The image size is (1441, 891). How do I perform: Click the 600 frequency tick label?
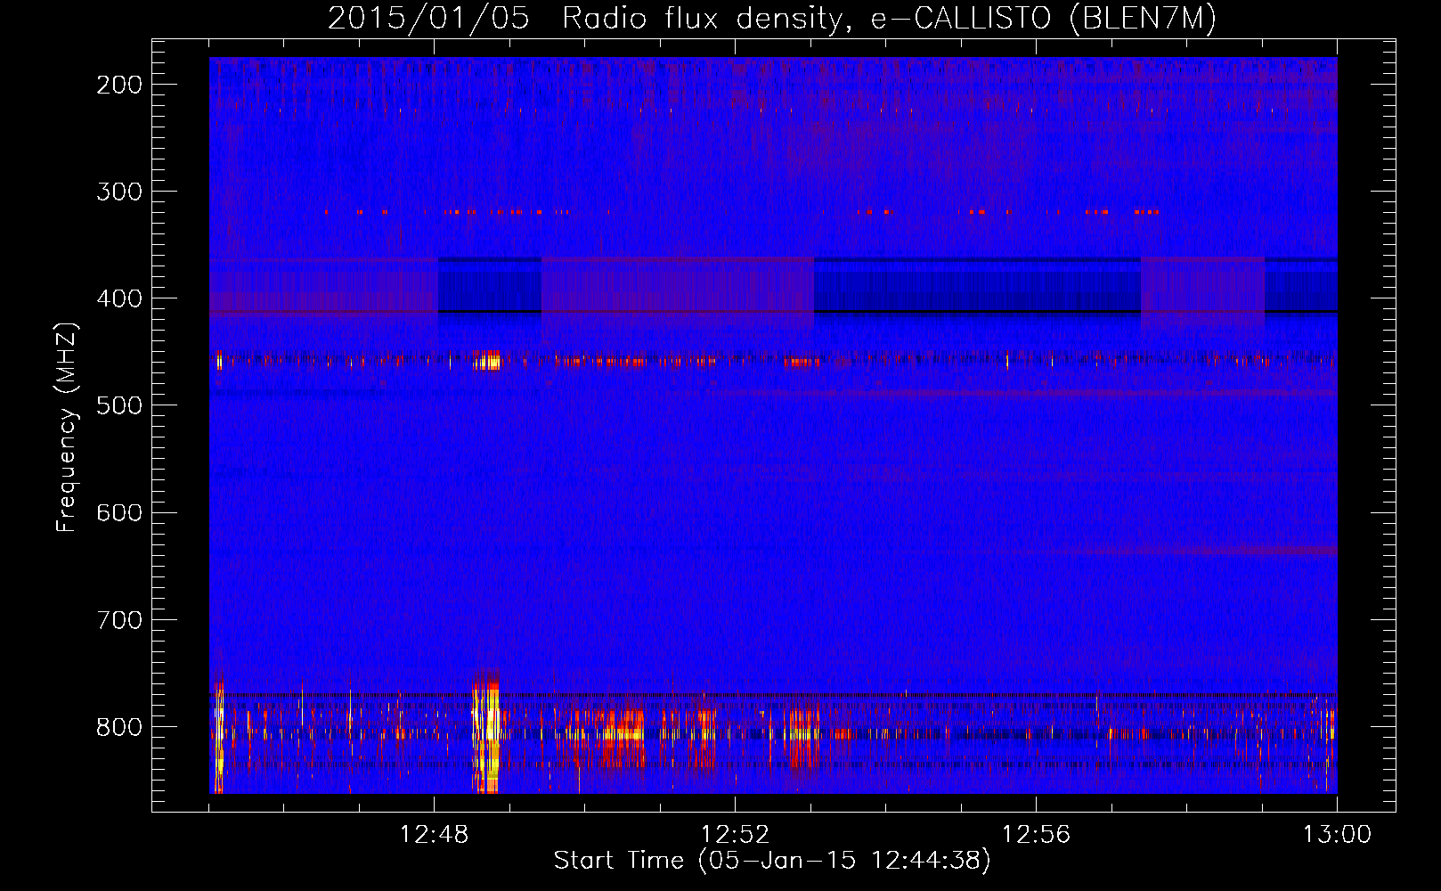point(119,512)
